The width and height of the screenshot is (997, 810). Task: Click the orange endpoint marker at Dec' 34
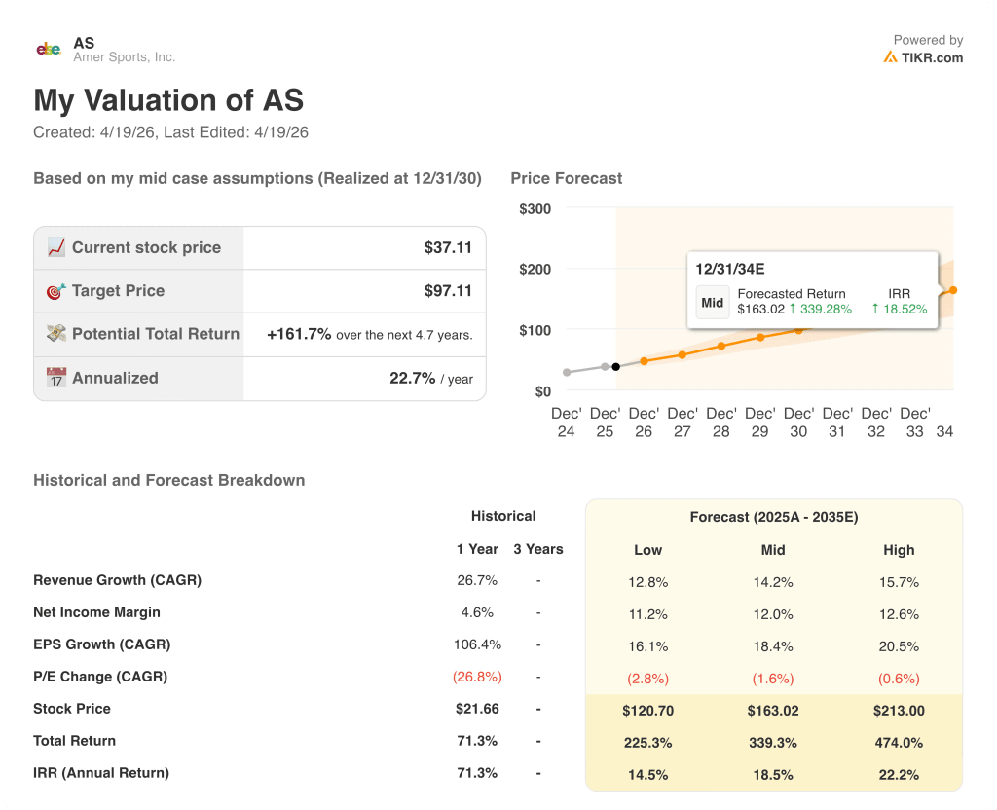[952, 289]
